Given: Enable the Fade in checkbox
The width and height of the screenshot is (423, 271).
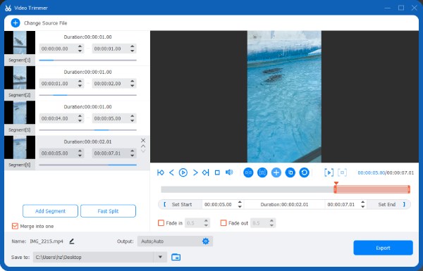Looking at the screenshot, I should (x=161, y=222).
